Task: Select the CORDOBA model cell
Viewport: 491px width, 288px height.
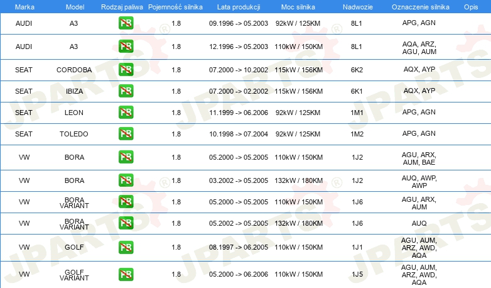Action: tap(74, 70)
